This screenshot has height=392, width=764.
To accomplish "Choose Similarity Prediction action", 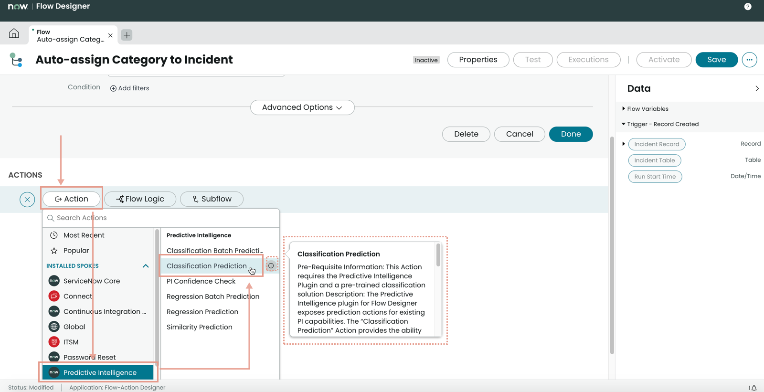I will [x=200, y=327].
